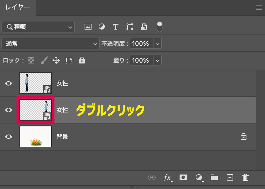Select the 背景 layer flower thumbnail

click(x=36, y=136)
